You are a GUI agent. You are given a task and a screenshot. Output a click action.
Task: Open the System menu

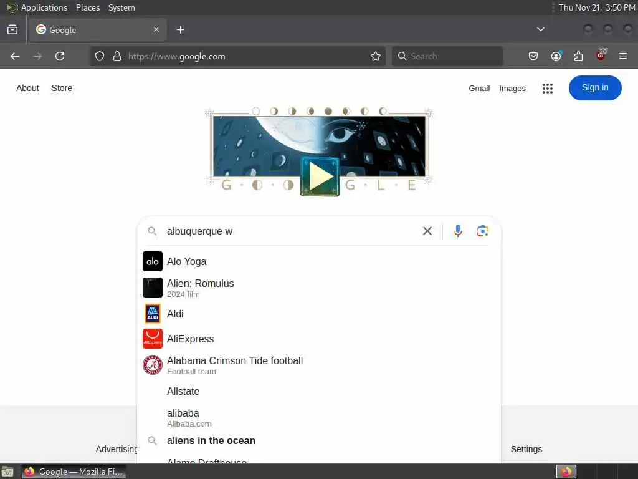(x=121, y=7)
